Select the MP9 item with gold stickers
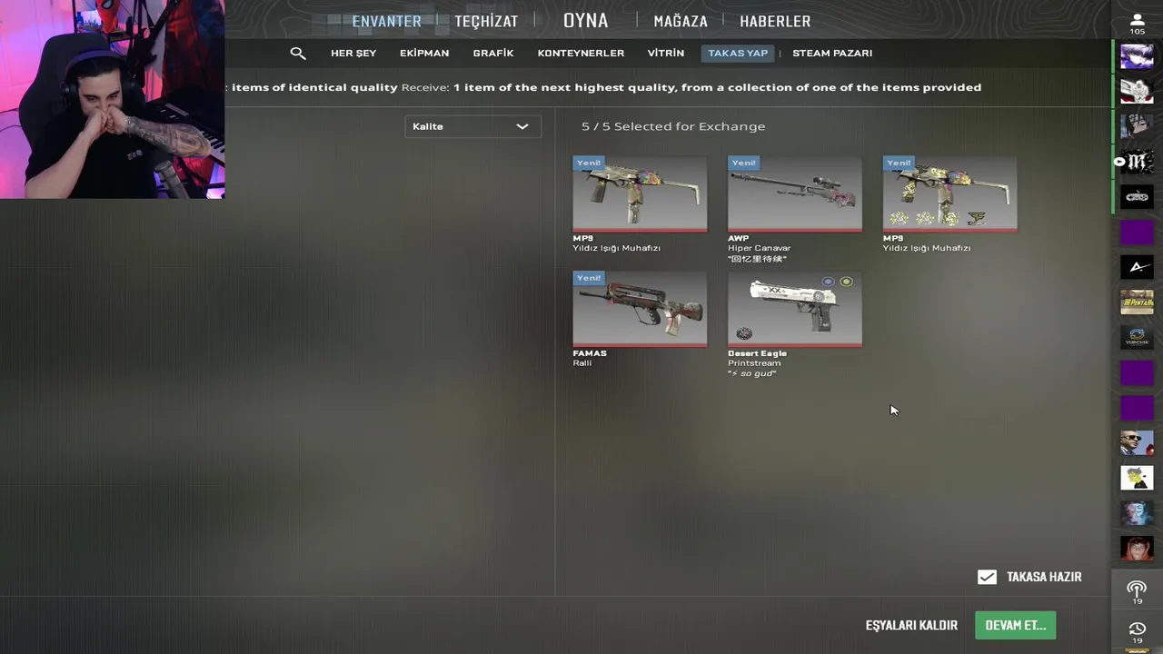Screen dimensions: 1163x654 [950, 193]
